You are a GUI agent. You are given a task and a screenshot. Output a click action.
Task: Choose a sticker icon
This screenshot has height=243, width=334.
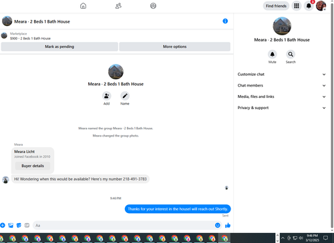point(19,226)
